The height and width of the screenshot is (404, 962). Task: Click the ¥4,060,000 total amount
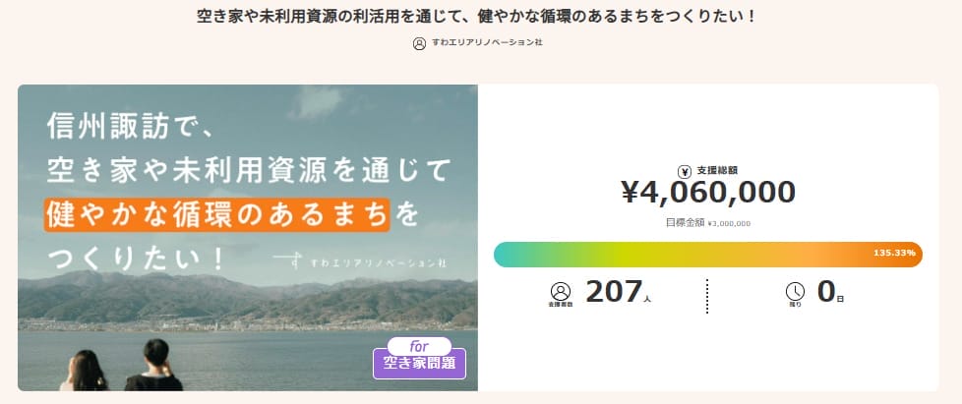coord(707,192)
